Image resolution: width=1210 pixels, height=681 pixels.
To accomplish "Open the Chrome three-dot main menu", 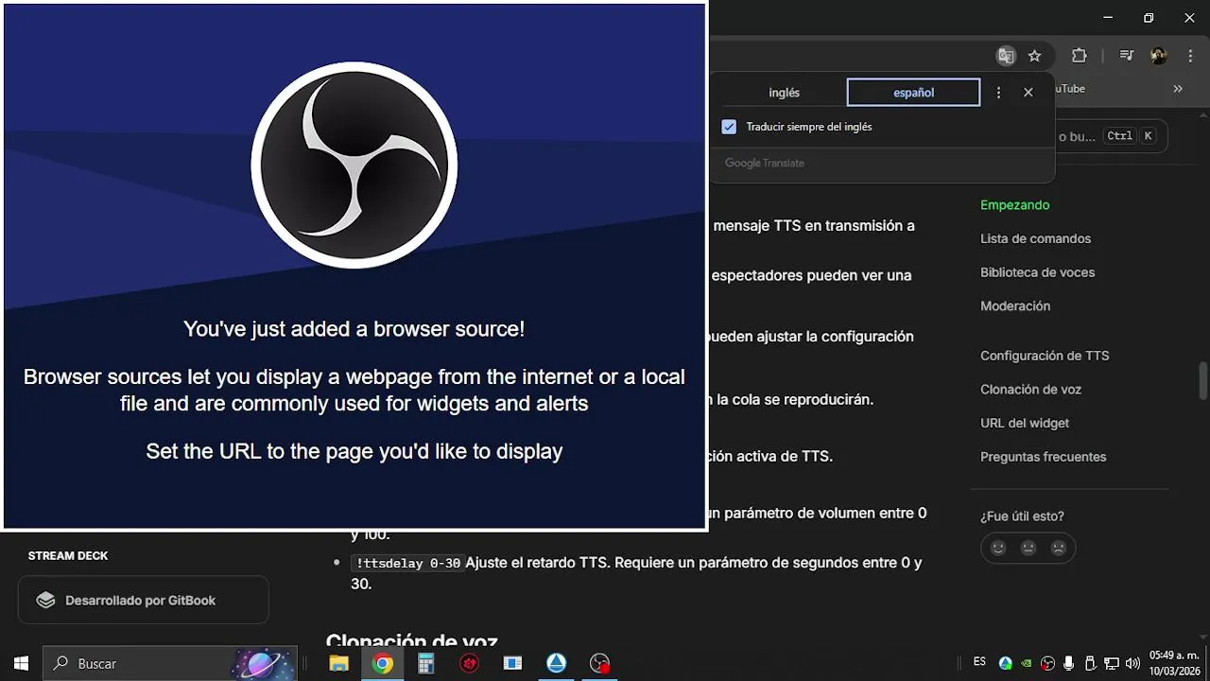I will [x=1189, y=56].
